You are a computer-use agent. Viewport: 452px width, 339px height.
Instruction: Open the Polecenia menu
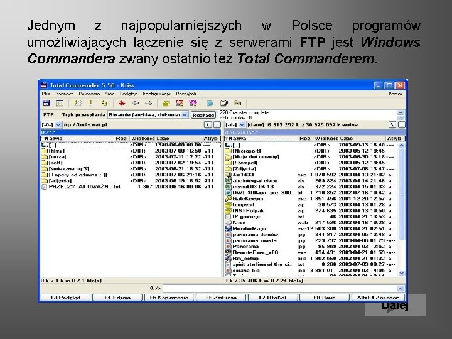(x=89, y=94)
